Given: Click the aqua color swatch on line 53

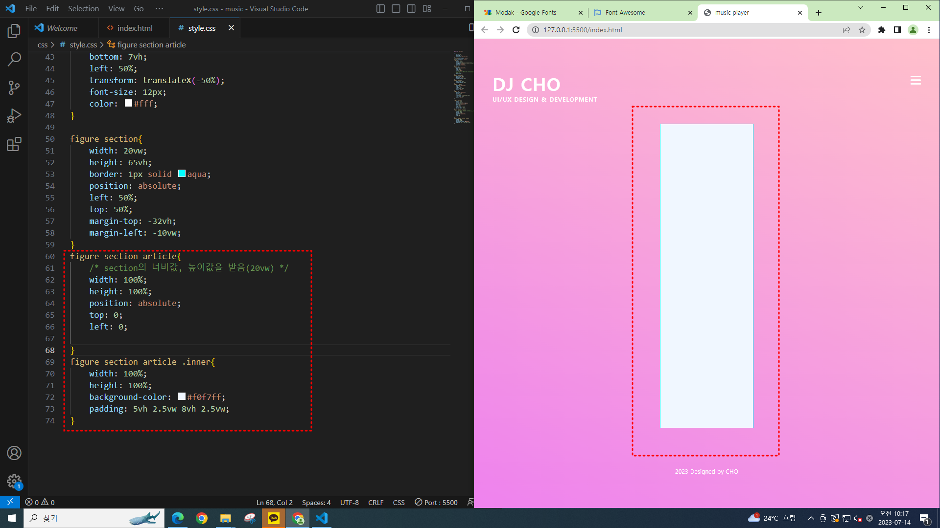Looking at the screenshot, I should pyautogui.click(x=182, y=174).
